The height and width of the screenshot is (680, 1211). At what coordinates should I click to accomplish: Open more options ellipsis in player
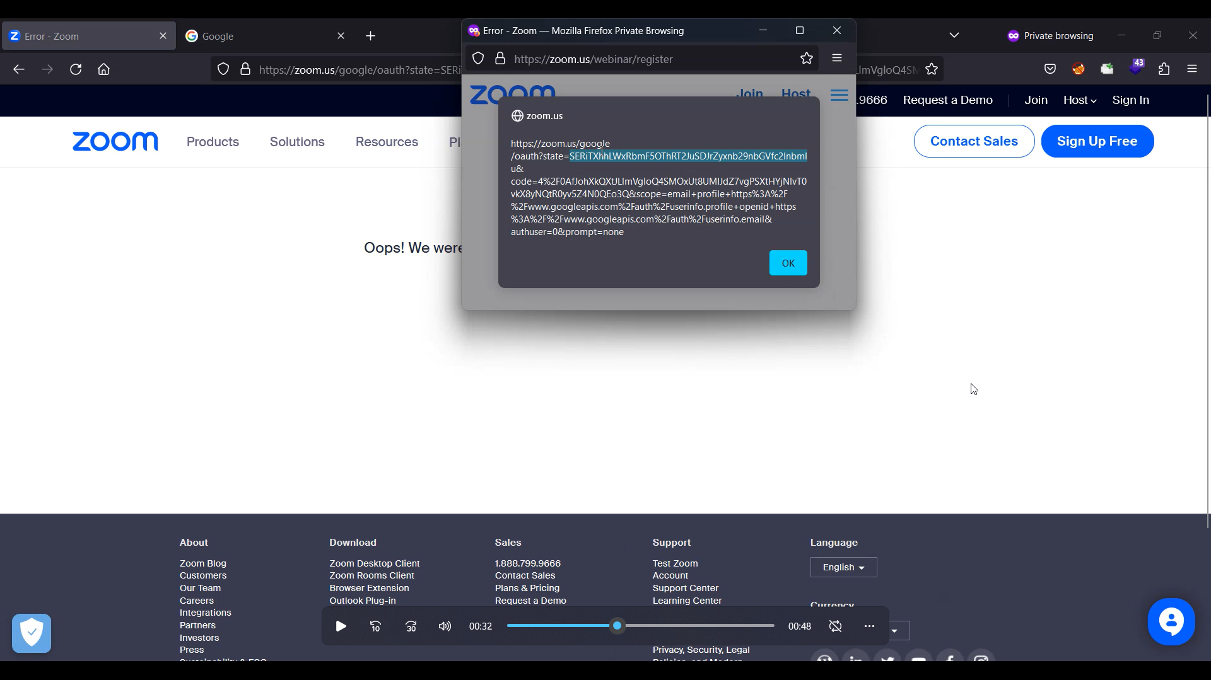(869, 626)
